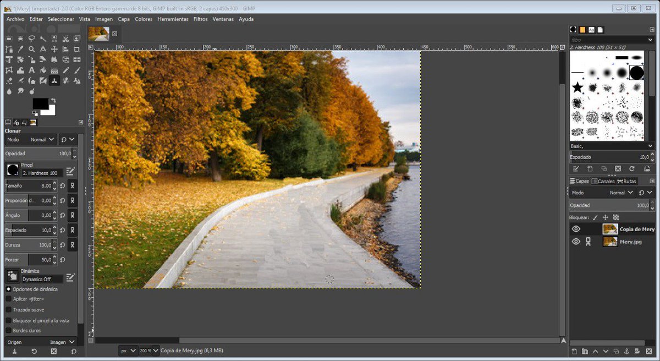Select the Scissors Select tool

coord(65,39)
